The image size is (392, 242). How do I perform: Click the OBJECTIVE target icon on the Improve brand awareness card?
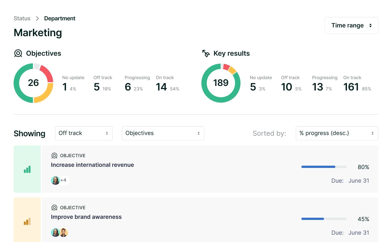[x=54, y=208]
